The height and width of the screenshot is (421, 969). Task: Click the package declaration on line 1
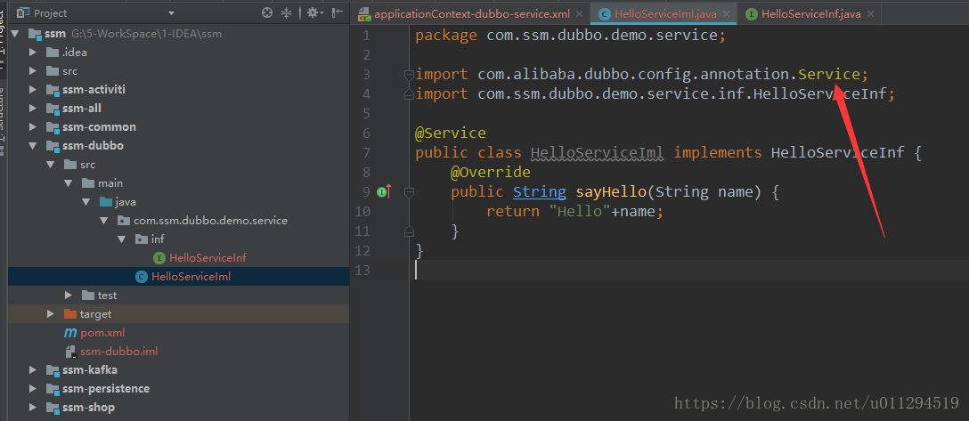click(569, 36)
